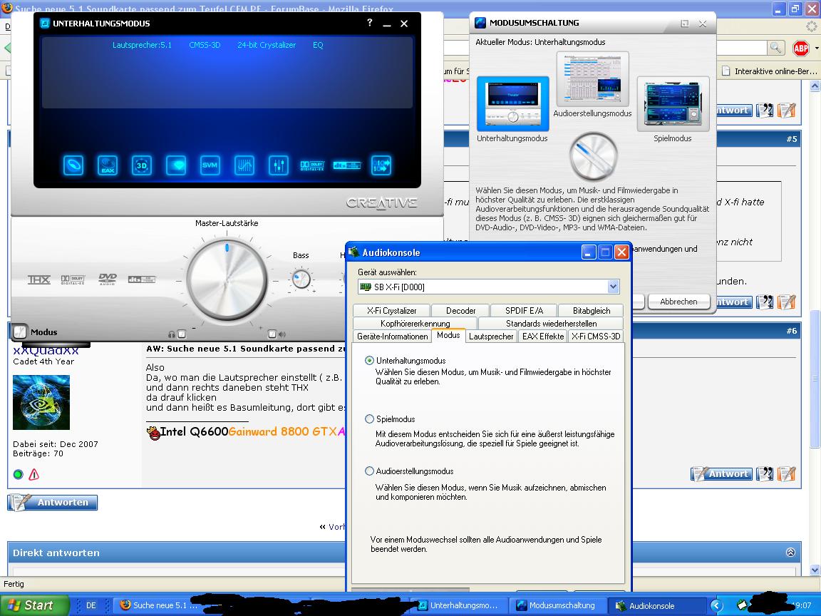The height and width of the screenshot is (616, 821).
Task: Click the Abbrechen button in Modusumschaltung
Action: 678,302
